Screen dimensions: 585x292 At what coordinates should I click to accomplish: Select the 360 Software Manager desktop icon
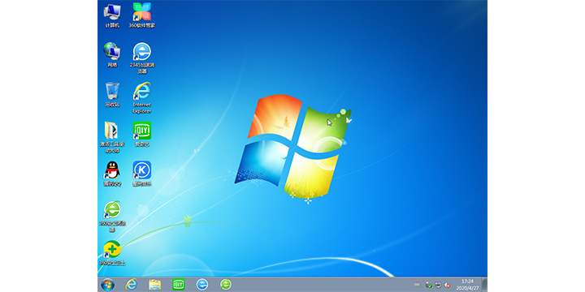pyautogui.click(x=142, y=16)
